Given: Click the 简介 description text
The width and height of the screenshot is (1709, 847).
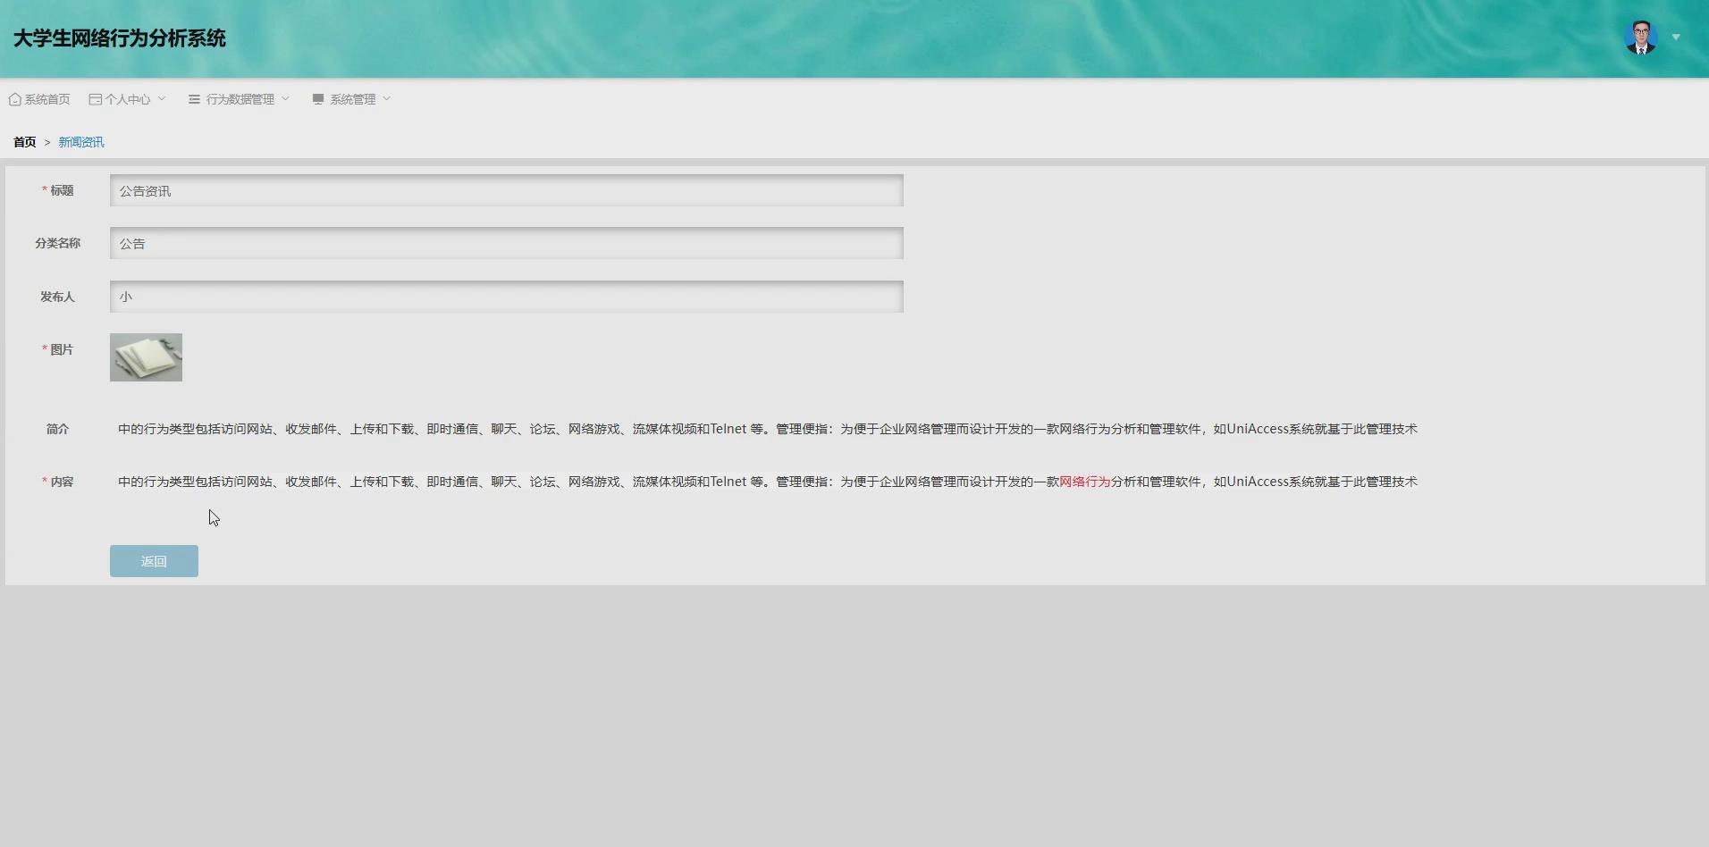Looking at the screenshot, I should tap(768, 429).
